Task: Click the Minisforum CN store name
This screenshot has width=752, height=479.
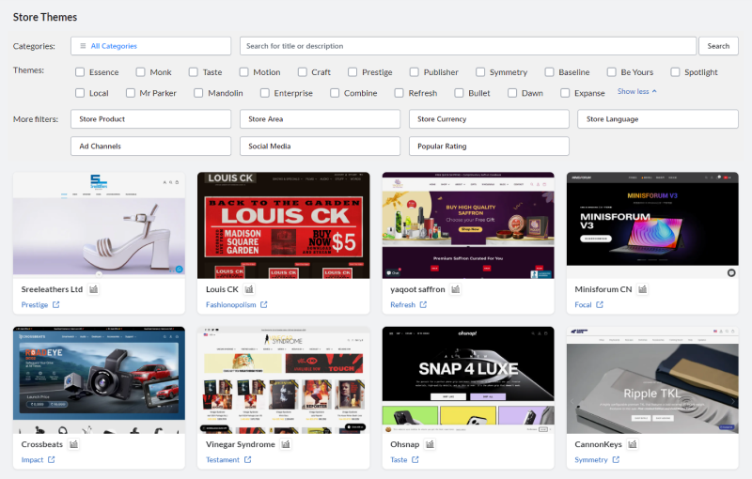Action: 603,289
